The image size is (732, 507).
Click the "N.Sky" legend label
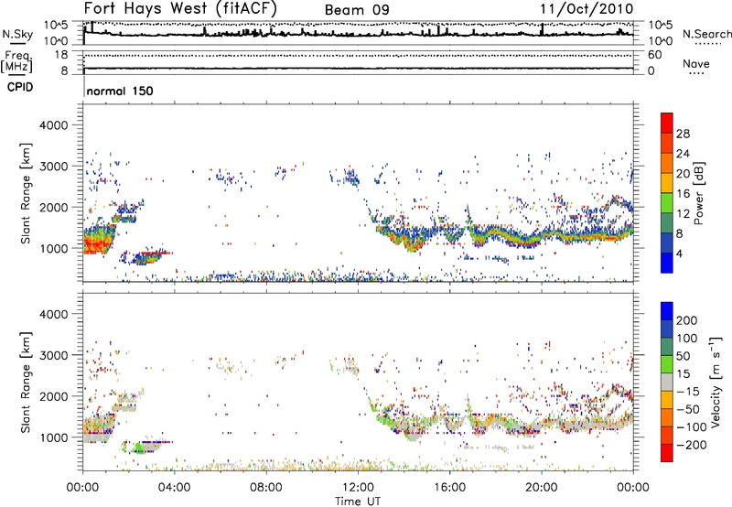pyautogui.click(x=17, y=34)
